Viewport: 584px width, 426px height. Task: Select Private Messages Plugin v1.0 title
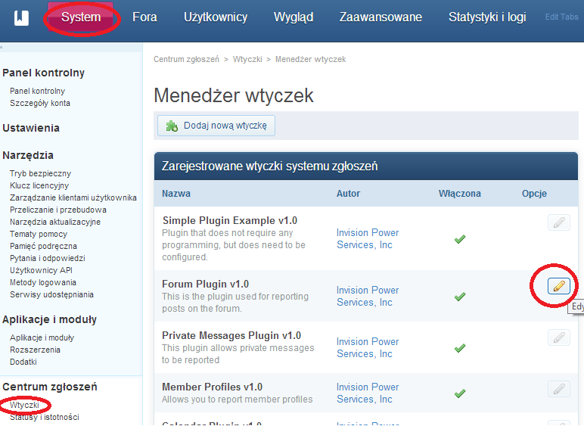tap(231, 335)
